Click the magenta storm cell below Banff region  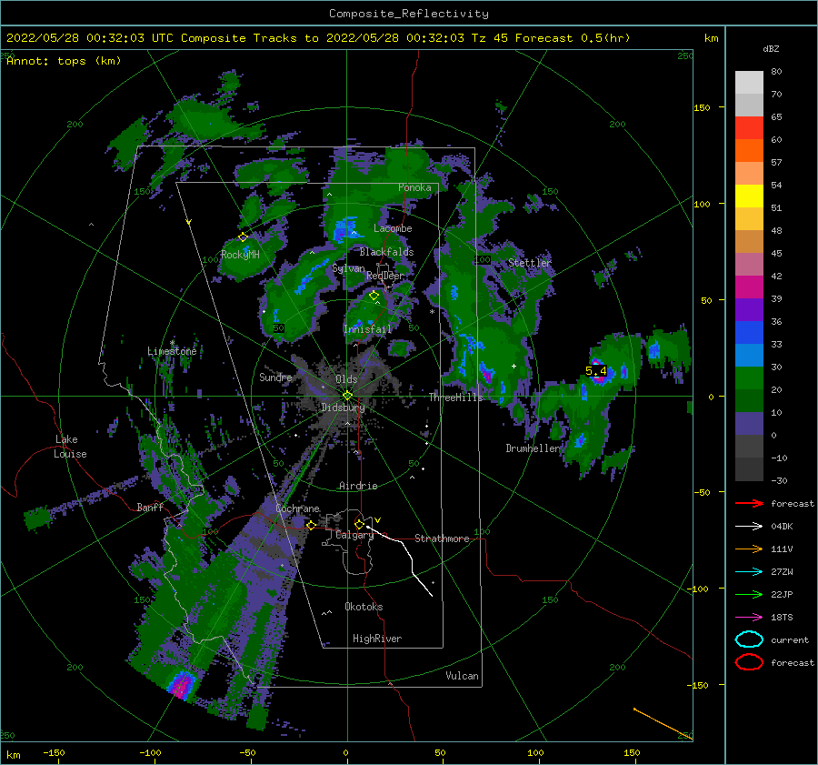point(182,685)
